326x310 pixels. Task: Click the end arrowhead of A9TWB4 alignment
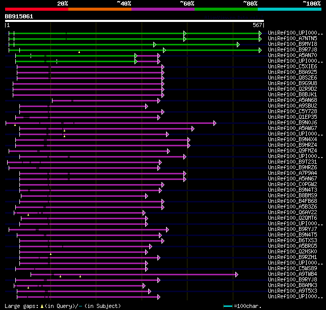click(x=236, y=275)
